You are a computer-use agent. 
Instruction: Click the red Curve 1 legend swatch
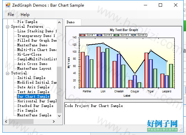[x=83, y=35]
